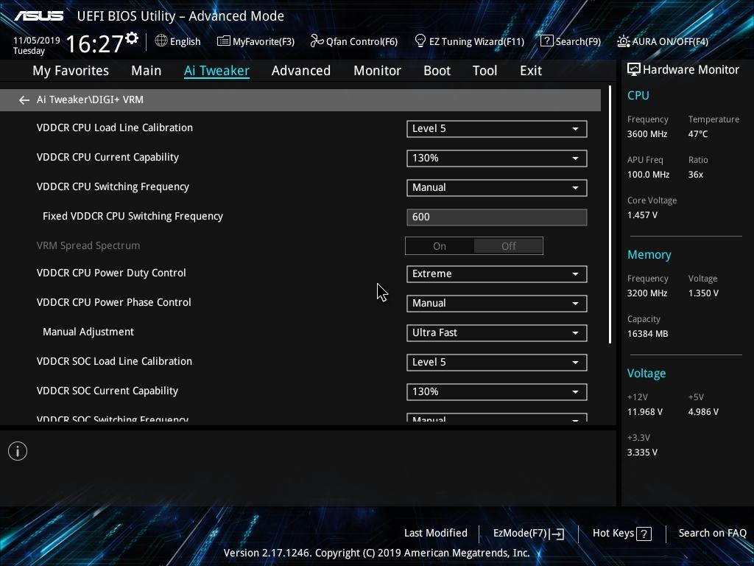Viewport: 754px width, 566px height.
Task: Click the Search question mark icon
Action: (x=547, y=41)
